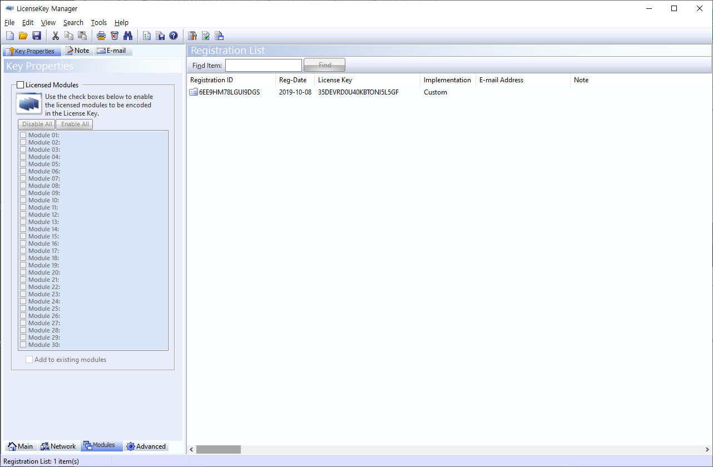Open the Network bottom tab

click(x=58, y=446)
